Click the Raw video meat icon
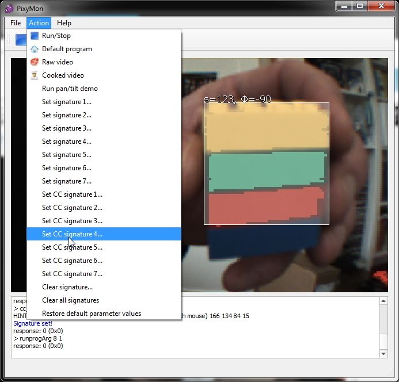 [35, 62]
